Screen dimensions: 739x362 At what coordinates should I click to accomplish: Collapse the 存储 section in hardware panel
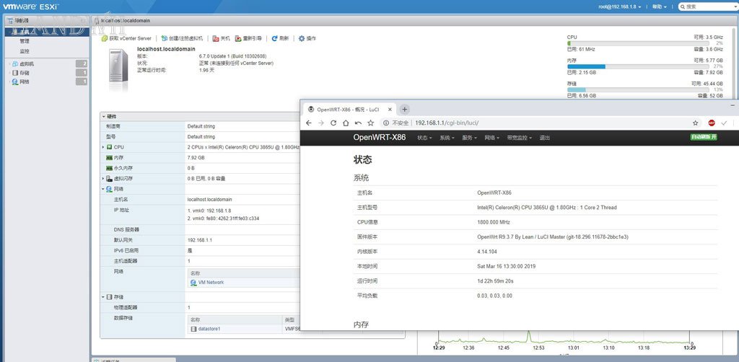click(103, 297)
